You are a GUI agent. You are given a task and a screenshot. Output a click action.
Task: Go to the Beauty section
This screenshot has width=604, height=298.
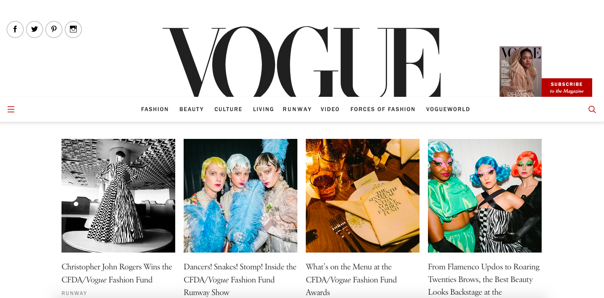[x=192, y=109]
